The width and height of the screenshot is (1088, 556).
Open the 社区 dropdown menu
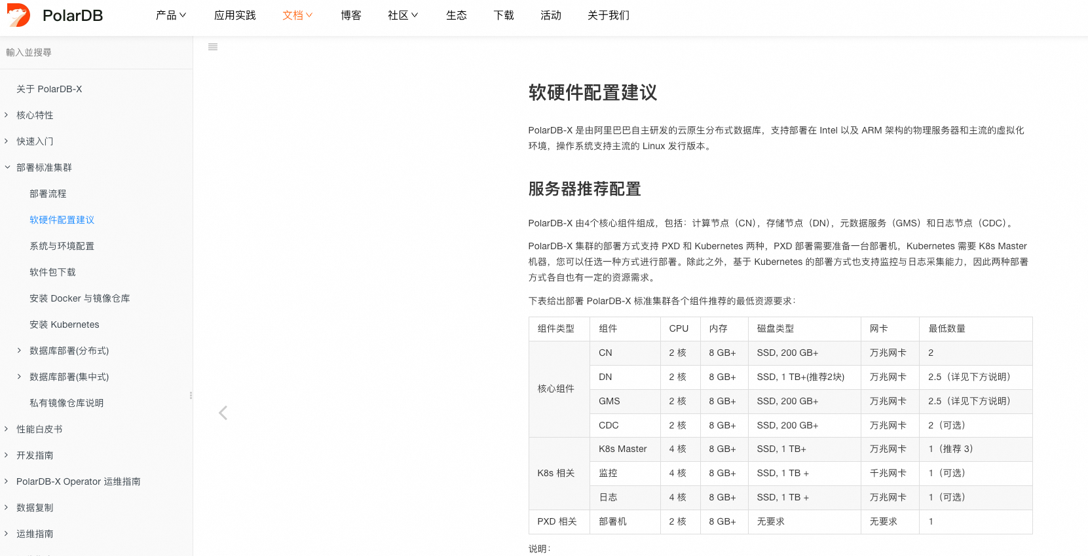click(x=403, y=15)
